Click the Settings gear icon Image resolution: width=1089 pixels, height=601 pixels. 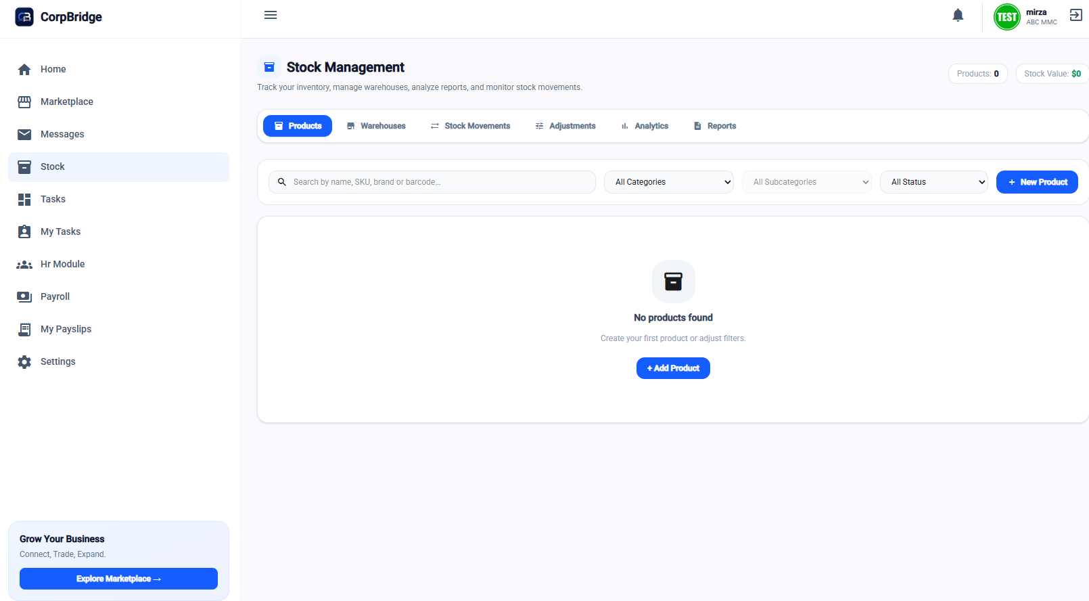24,361
